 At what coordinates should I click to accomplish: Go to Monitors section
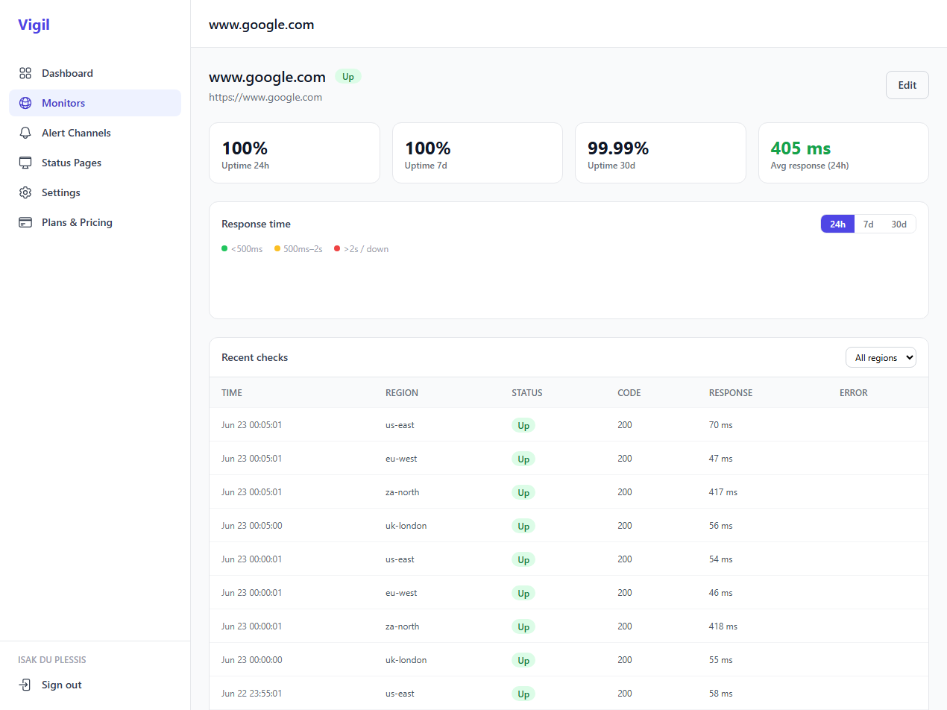click(95, 103)
